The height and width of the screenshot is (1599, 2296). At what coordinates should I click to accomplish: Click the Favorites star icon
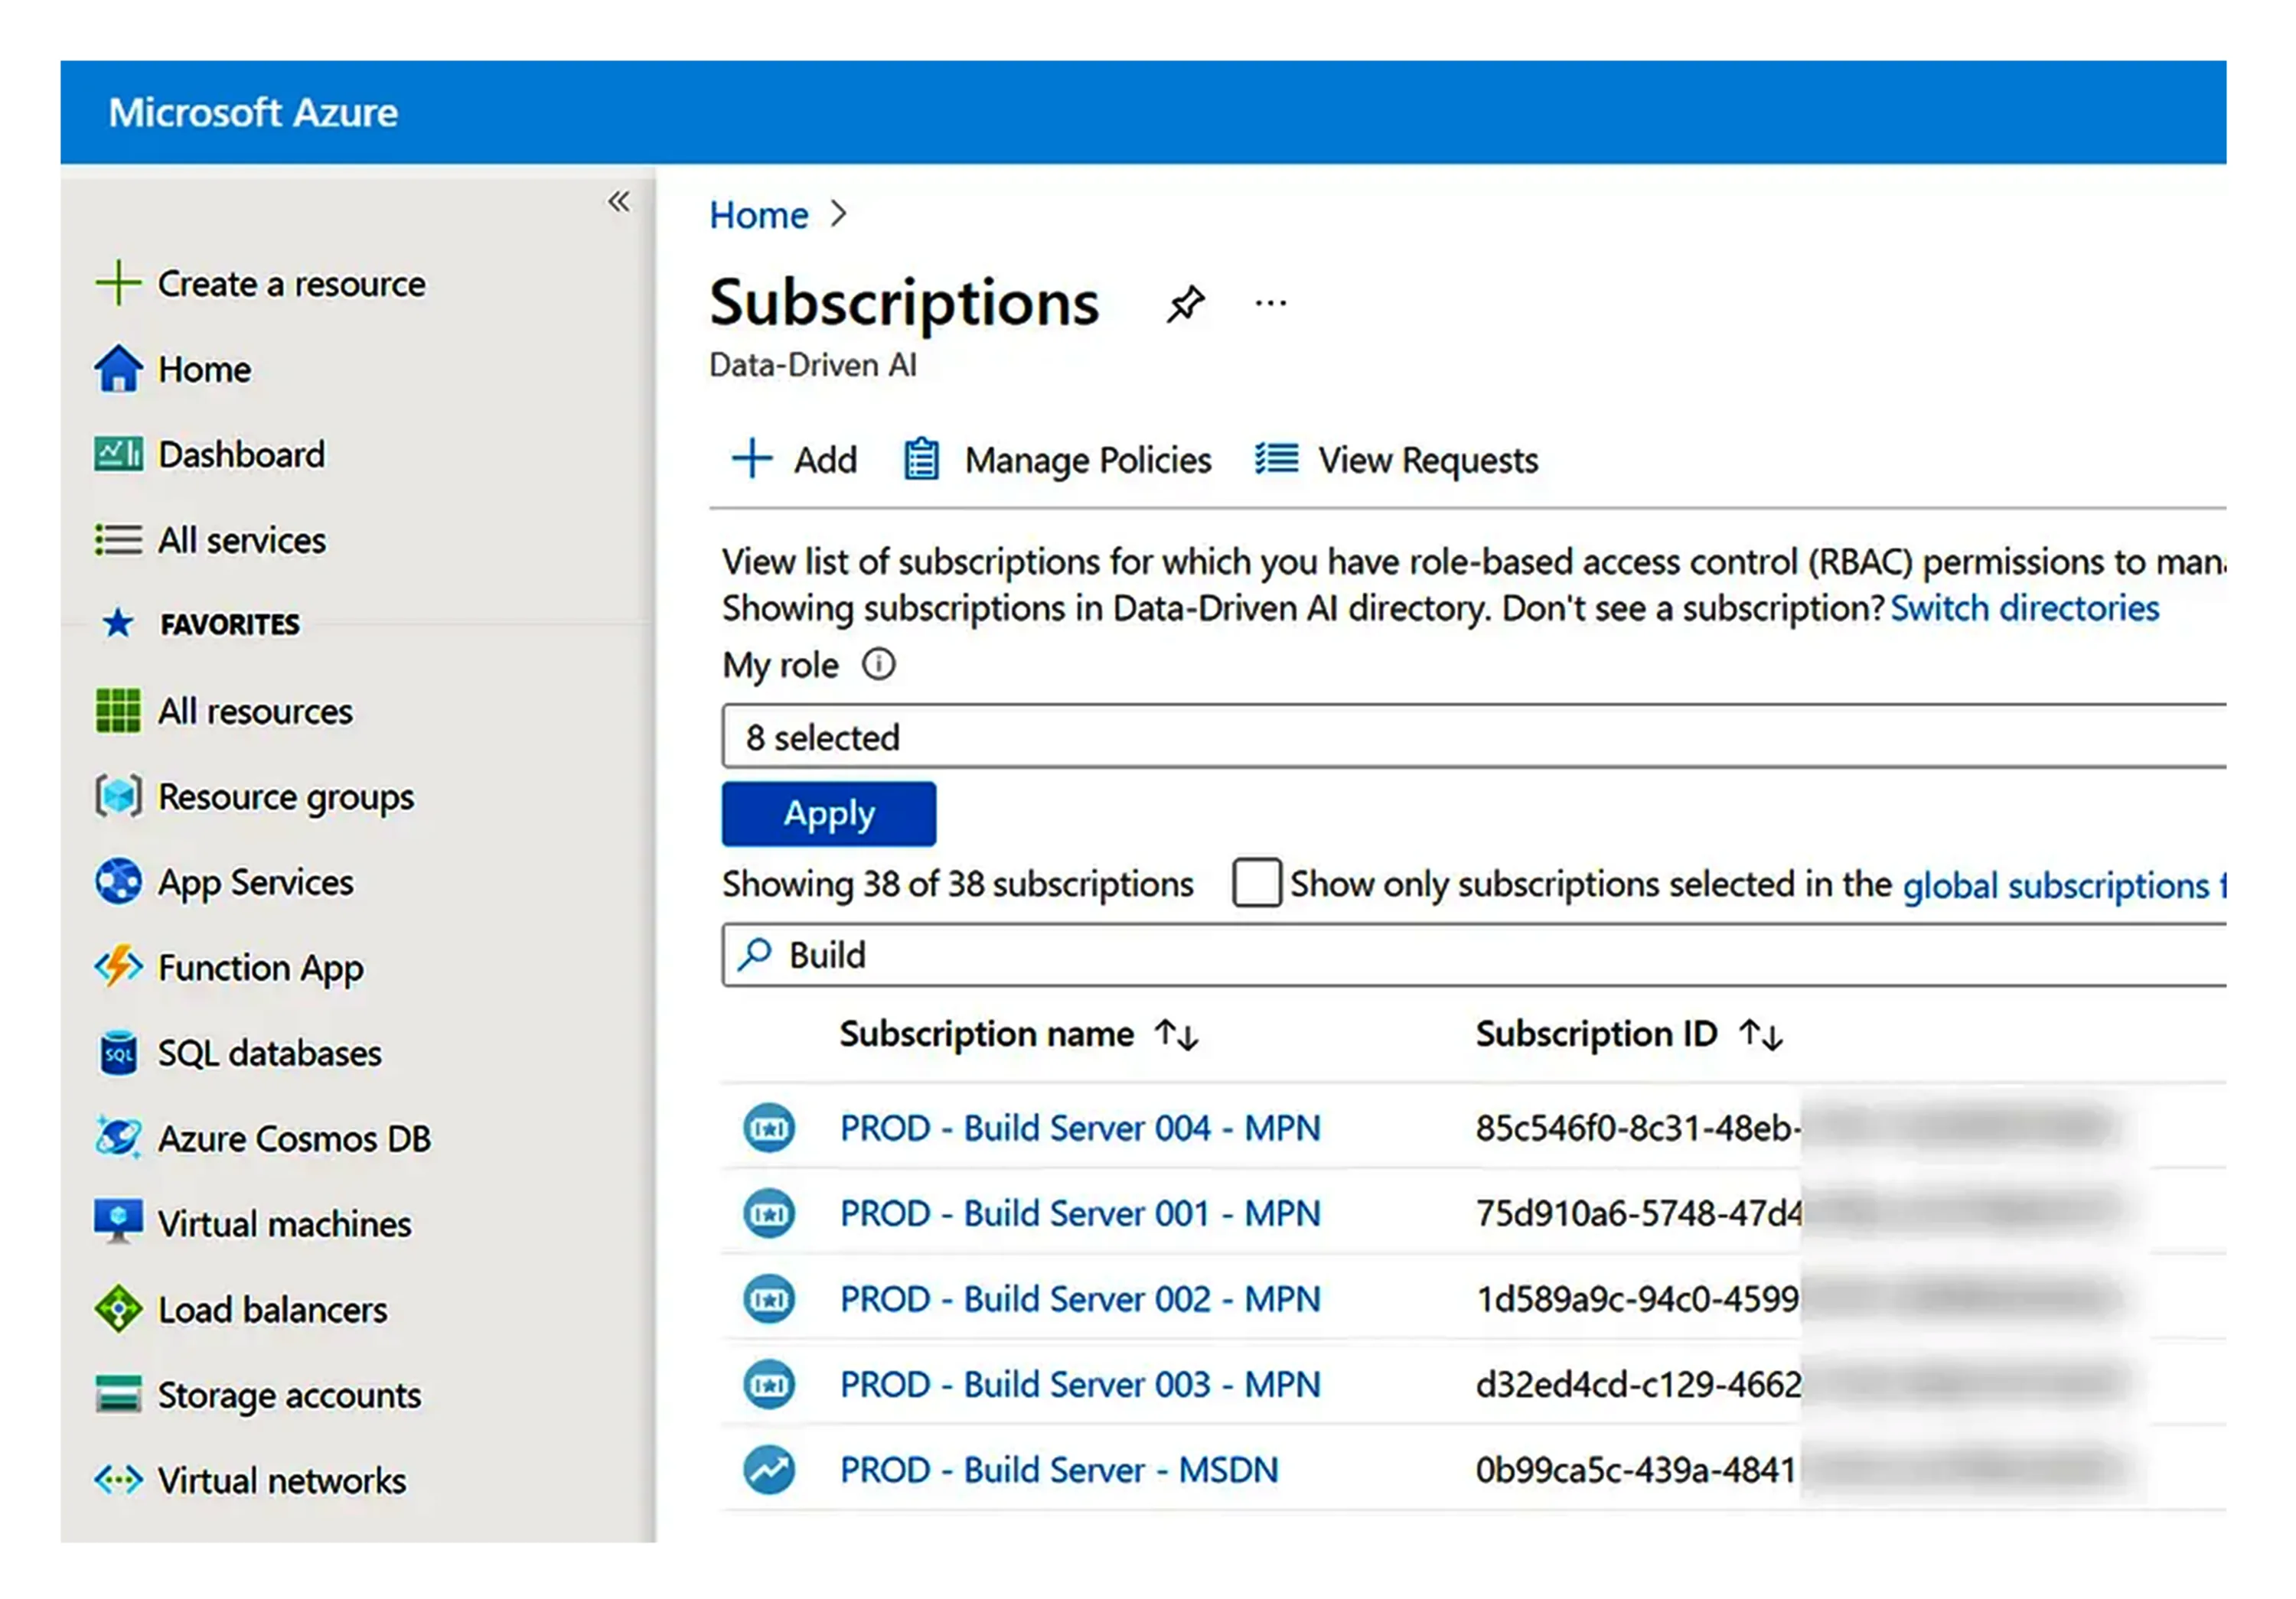(x=118, y=624)
